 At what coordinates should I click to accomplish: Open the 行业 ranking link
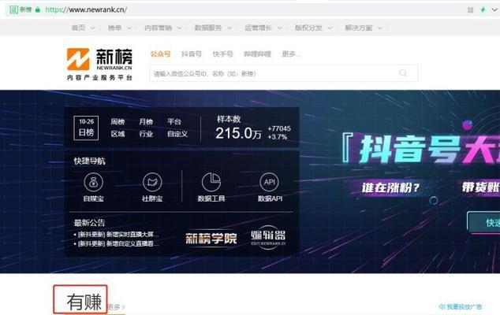coord(146,134)
